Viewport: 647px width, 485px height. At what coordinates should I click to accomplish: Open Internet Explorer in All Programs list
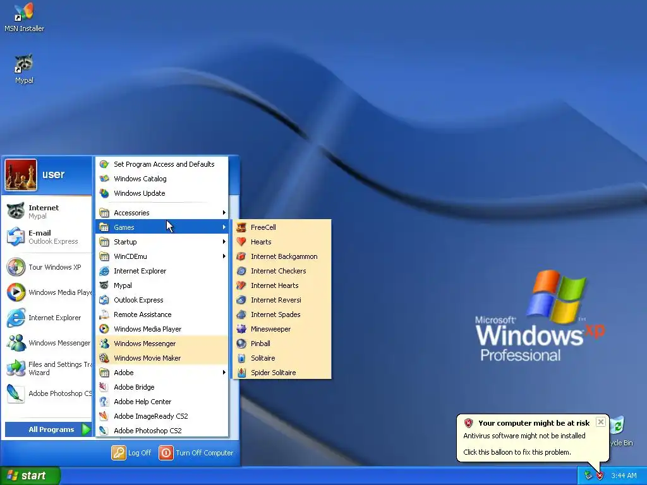click(x=162, y=270)
